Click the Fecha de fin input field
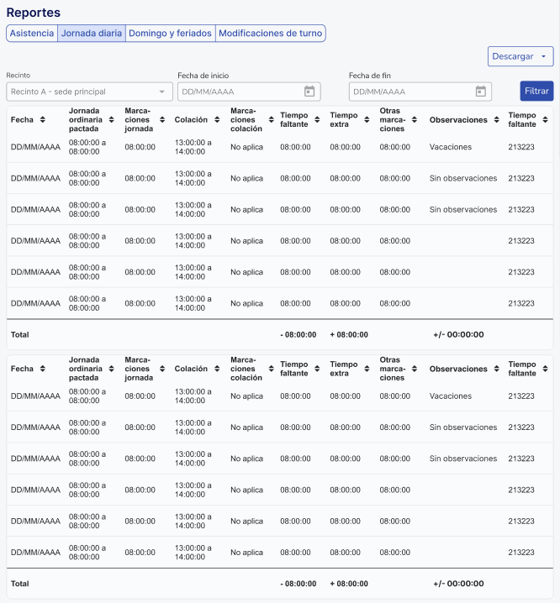 (409, 92)
